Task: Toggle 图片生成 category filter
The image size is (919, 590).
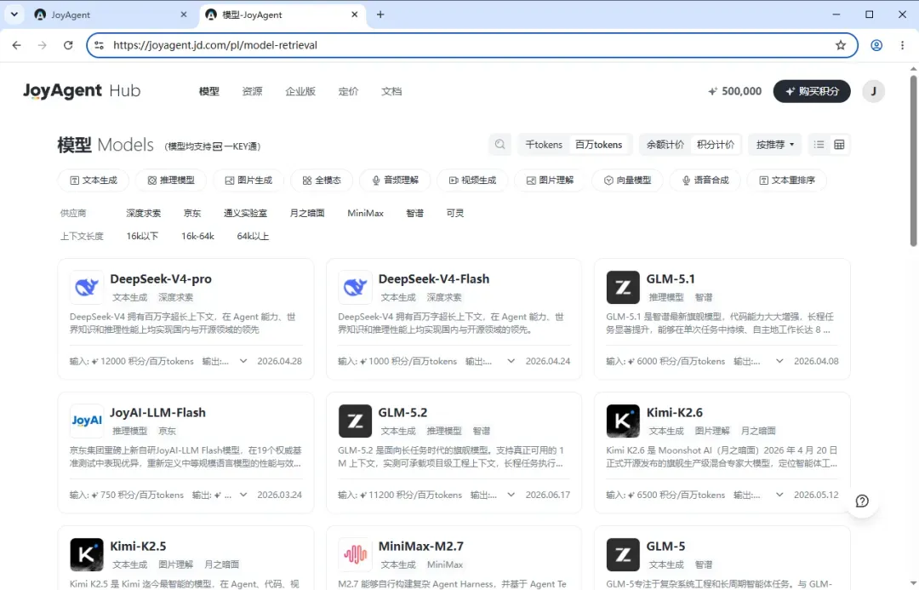Action: pos(248,180)
